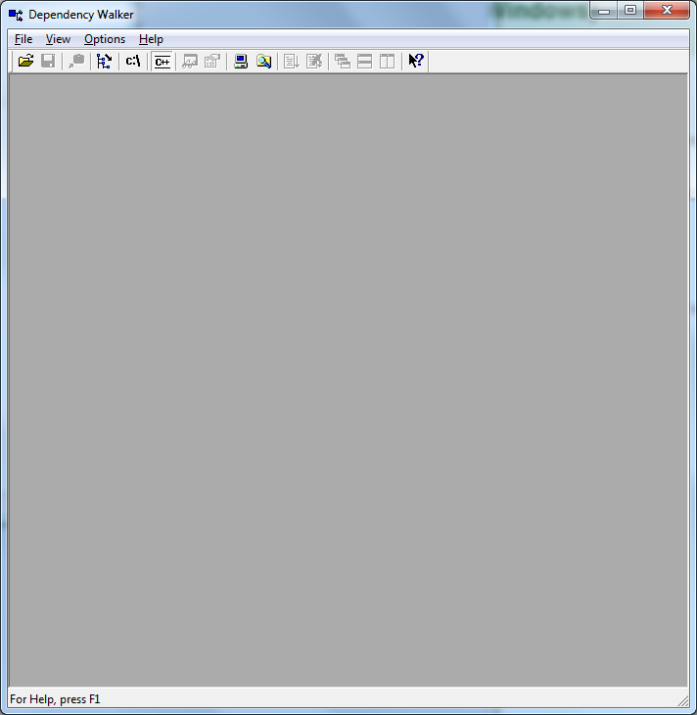Click the external viewer toolbar icon

click(x=190, y=61)
